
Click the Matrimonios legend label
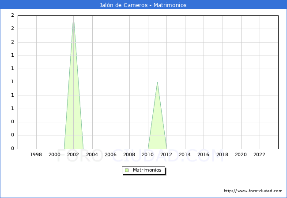pos(147,170)
